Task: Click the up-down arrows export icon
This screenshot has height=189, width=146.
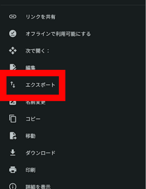Action: [13, 85]
